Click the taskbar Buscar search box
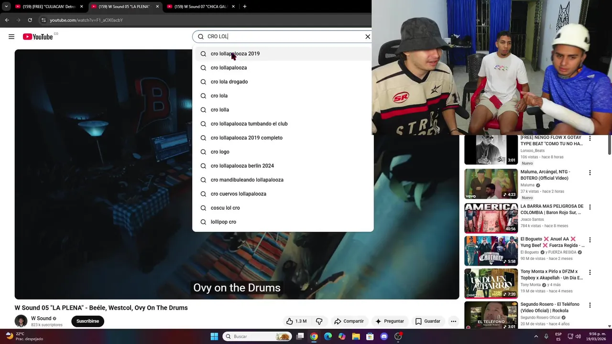 (258, 336)
